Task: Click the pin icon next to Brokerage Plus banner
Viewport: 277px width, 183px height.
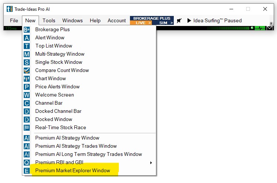Action: [179, 20]
